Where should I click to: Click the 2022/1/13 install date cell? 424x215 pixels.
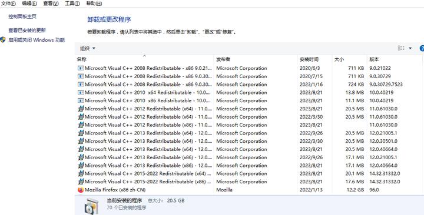tap(311, 190)
